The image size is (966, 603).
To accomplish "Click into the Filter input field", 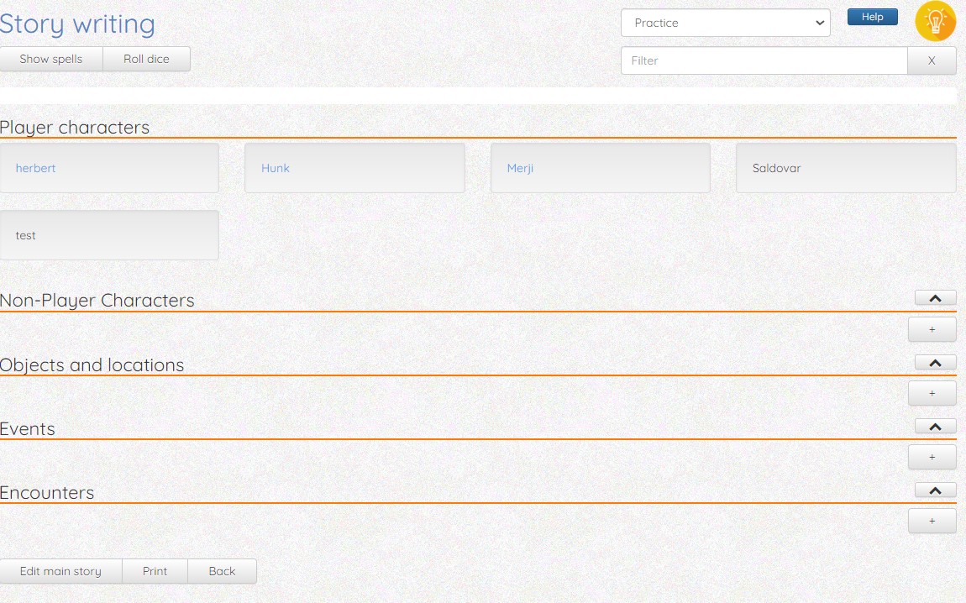I will 764,60.
